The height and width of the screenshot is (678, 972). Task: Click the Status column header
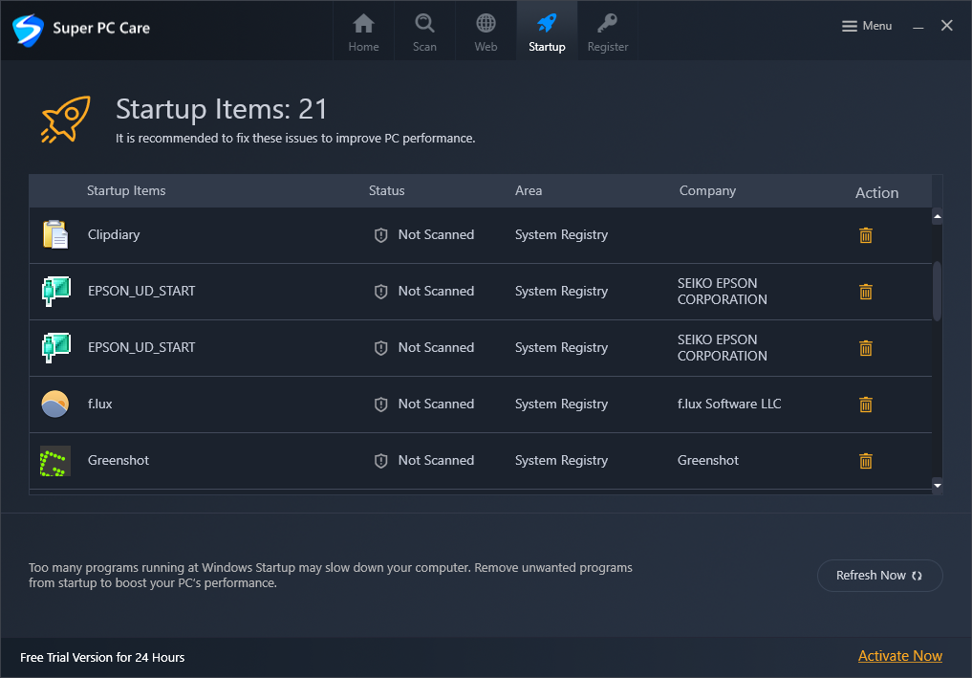386,191
